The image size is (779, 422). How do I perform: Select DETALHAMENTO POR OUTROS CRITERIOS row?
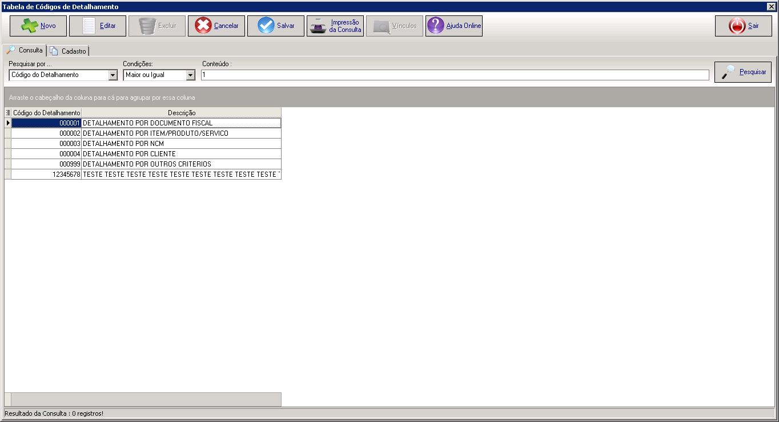(182, 164)
